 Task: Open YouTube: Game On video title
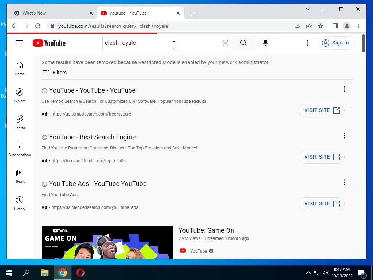(x=206, y=230)
